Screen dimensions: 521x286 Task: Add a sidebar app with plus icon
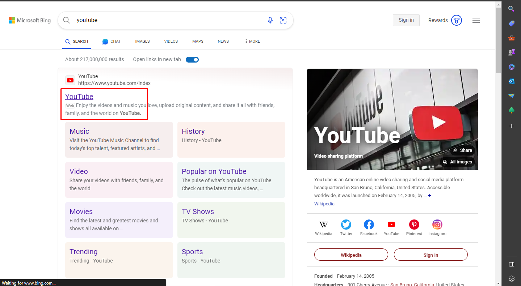tap(511, 126)
